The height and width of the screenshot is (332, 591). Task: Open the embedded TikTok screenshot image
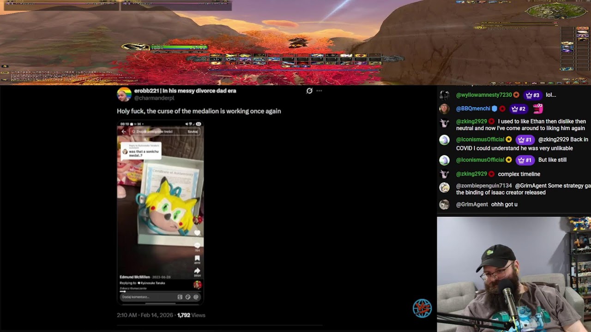(160, 213)
